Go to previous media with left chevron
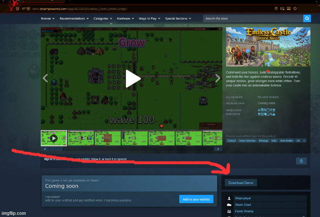Screen dimensions: 320x217 (x=45, y=78)
